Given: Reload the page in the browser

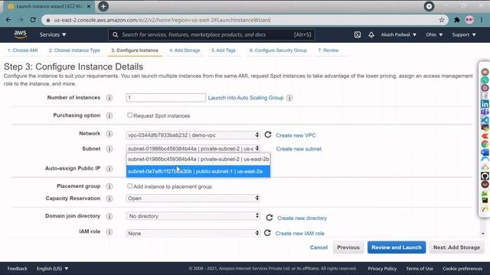Looking at the screenshot, I should click(33, 20).
